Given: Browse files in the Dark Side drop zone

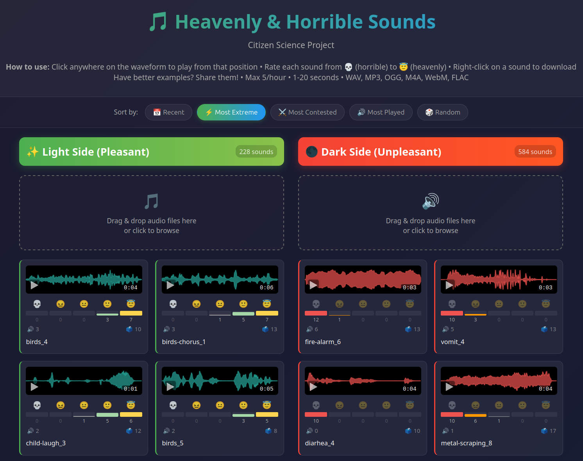Looking at the screenshot, I should [x=431, y=213].
